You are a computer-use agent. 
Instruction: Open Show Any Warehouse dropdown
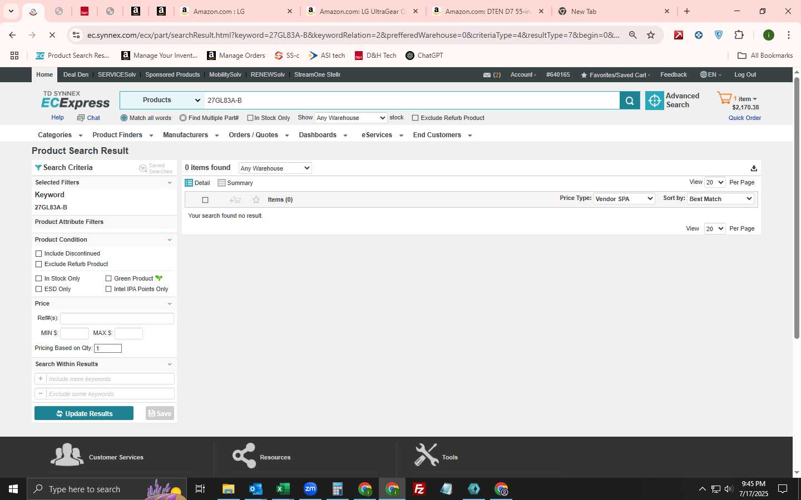(351, 118)
